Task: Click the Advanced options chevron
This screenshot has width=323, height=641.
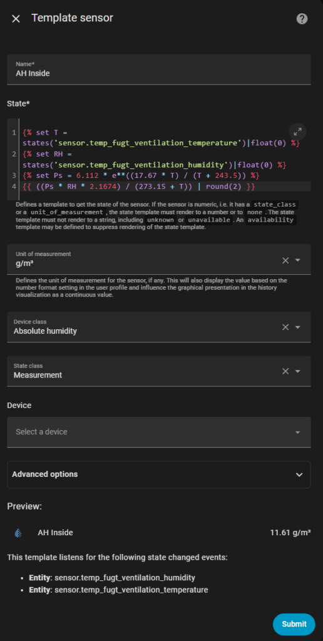Action: pos(299,474)
